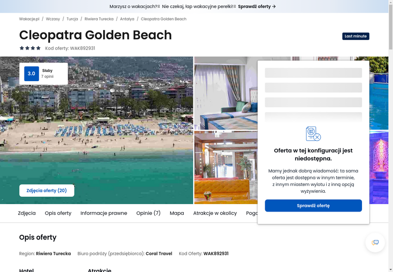Select Riwiera Turecka breadcrumb link
Viewport: 393px width, 272px height.
tap(99, 19)
